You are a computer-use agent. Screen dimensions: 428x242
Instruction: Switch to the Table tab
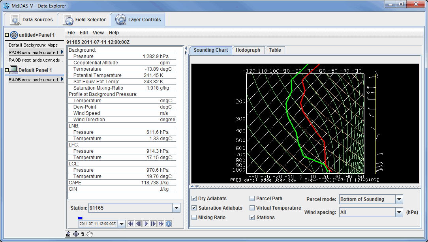(275, 50)
